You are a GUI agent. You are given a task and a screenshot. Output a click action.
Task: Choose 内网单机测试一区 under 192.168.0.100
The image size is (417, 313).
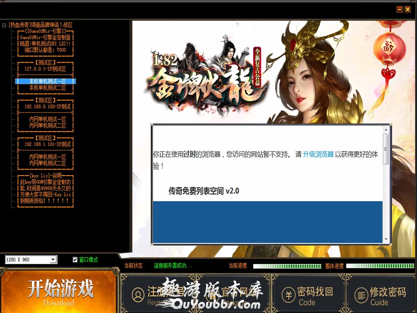point(48,119)
